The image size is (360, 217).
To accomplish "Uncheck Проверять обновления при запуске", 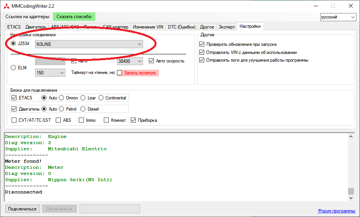I will 202,44.
